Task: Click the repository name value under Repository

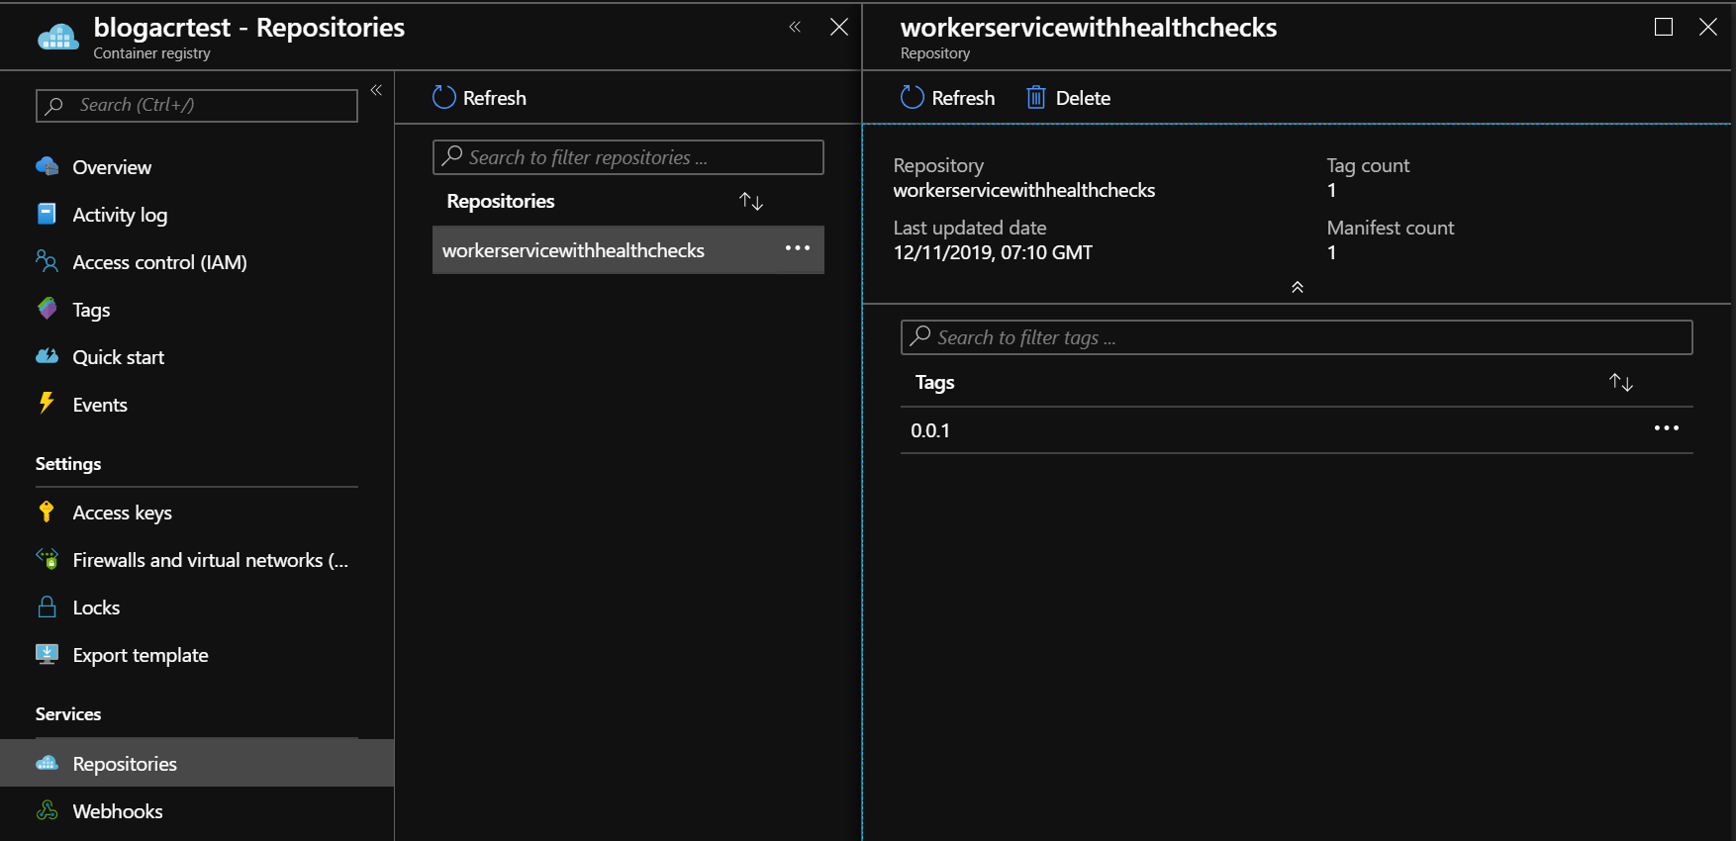Action: pos(1024,190)
